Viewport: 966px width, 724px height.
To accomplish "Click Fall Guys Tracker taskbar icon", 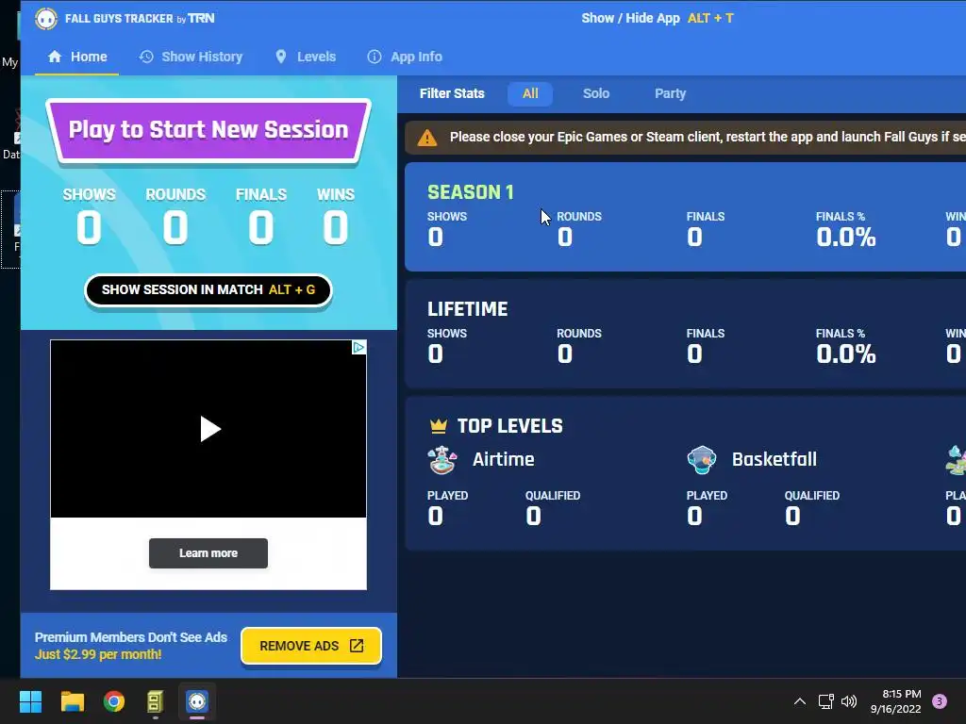I will pos(197,701).
